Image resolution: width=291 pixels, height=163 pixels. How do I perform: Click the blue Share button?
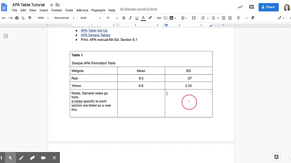click(x=268, y=7)
